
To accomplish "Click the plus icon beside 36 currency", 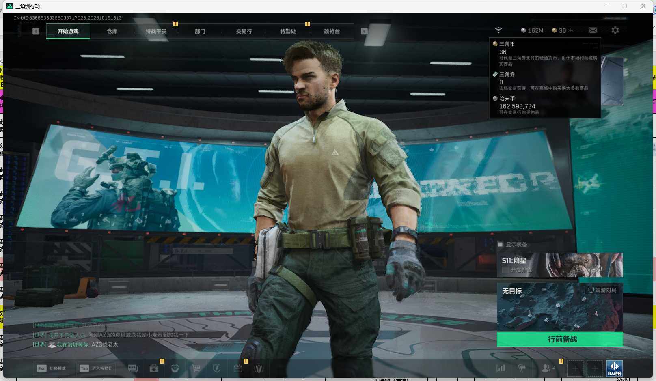I will [571, 30].
